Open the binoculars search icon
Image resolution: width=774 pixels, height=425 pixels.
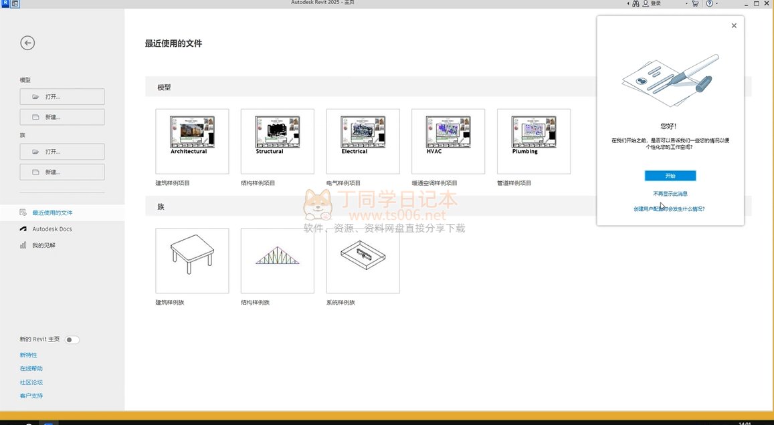(x=636, y=3)
